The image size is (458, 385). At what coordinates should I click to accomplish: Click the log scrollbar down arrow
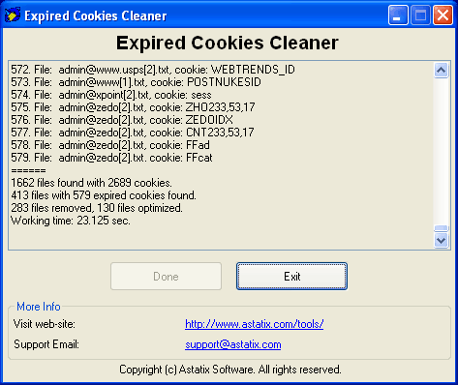pos(441,240)
